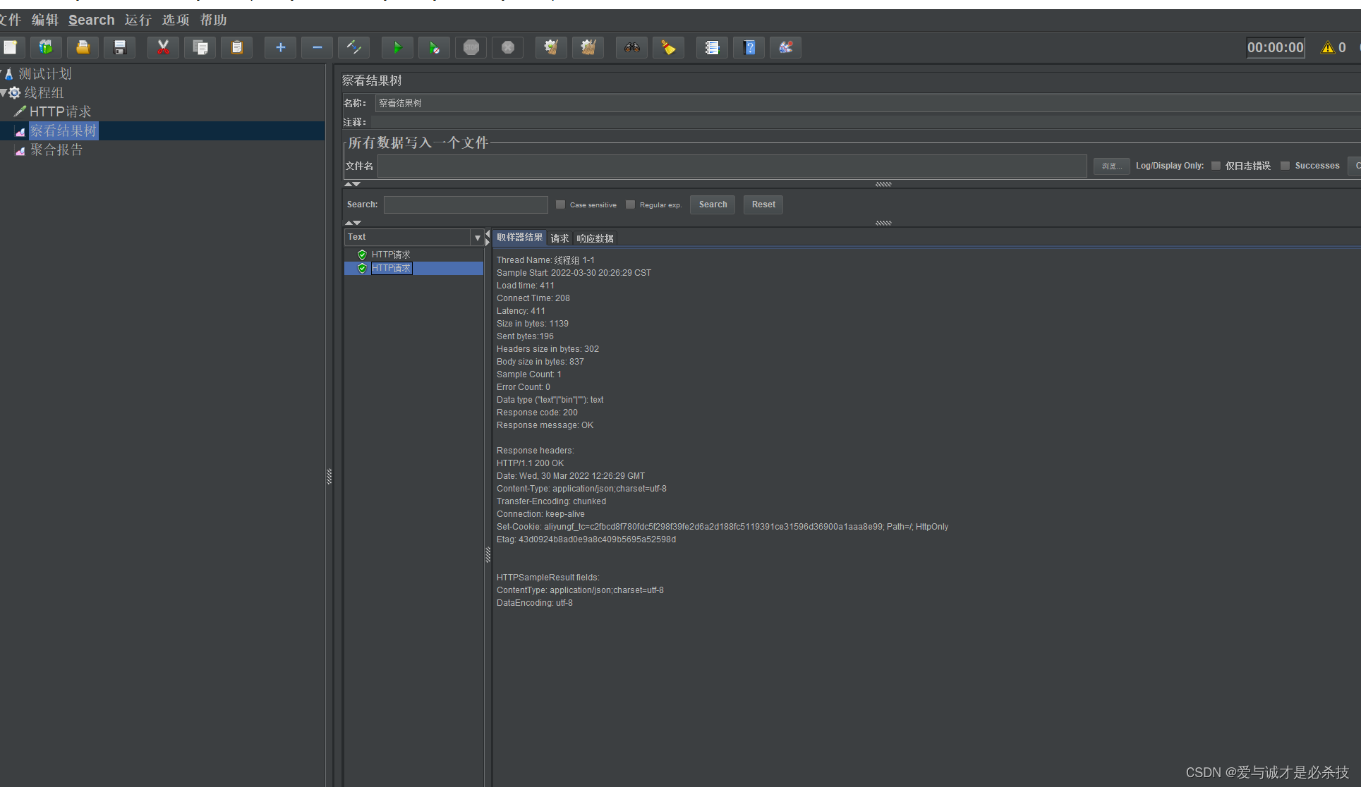Click the Search text input field
1361x787 pixels.
pos(466,205)
